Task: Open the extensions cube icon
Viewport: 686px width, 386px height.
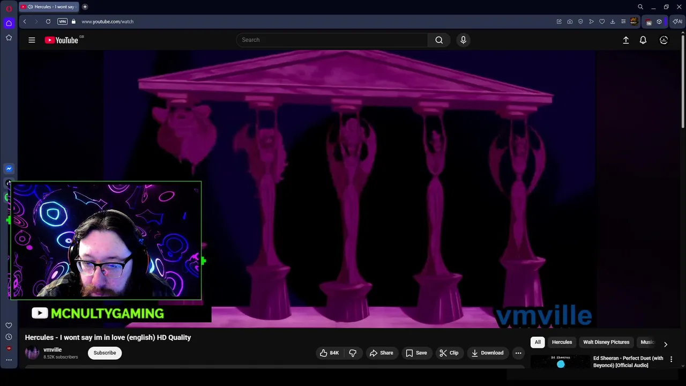Action: coord(659,21)
